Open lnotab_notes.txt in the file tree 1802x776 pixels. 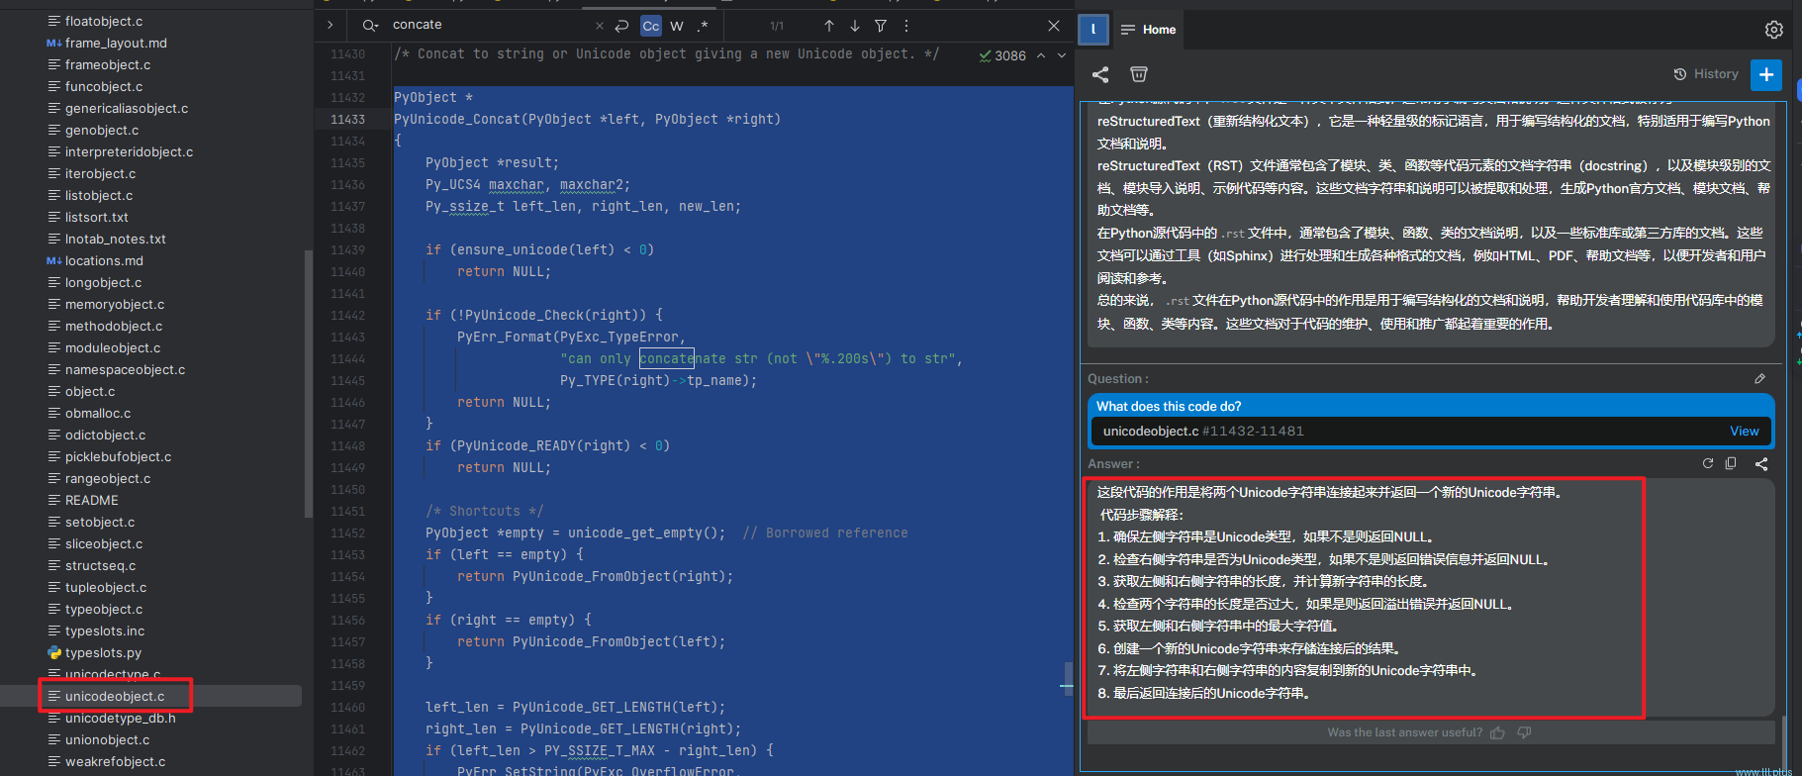(x=115, y=239)
